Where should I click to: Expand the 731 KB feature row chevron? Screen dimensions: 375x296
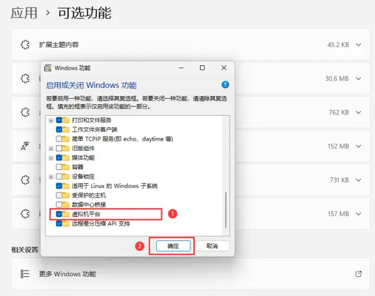[359, 180]
